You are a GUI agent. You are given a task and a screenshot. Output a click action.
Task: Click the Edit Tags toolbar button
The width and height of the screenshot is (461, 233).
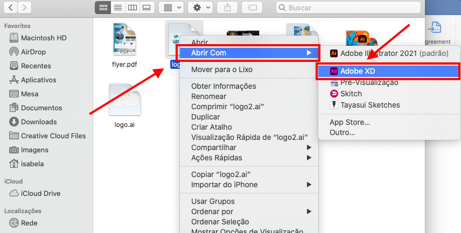252,8
